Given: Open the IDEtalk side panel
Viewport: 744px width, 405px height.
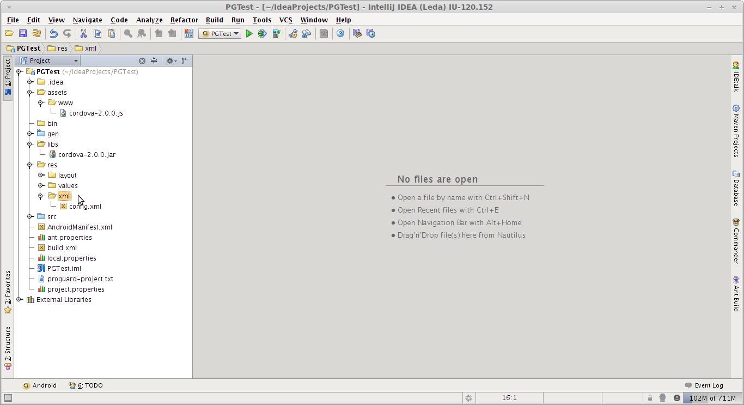Looking at the screenshot, I should pos(736,76).
